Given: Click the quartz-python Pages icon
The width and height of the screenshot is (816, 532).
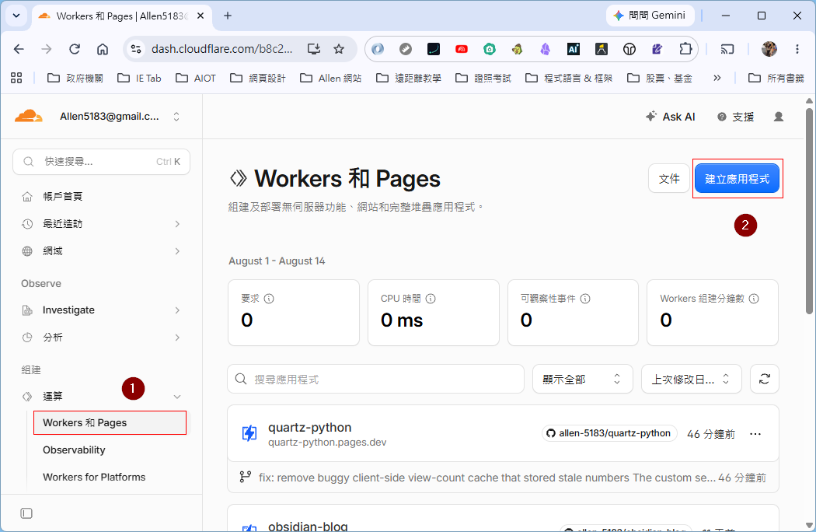Looking at the screenshot, I should click(x=249, y=433).
